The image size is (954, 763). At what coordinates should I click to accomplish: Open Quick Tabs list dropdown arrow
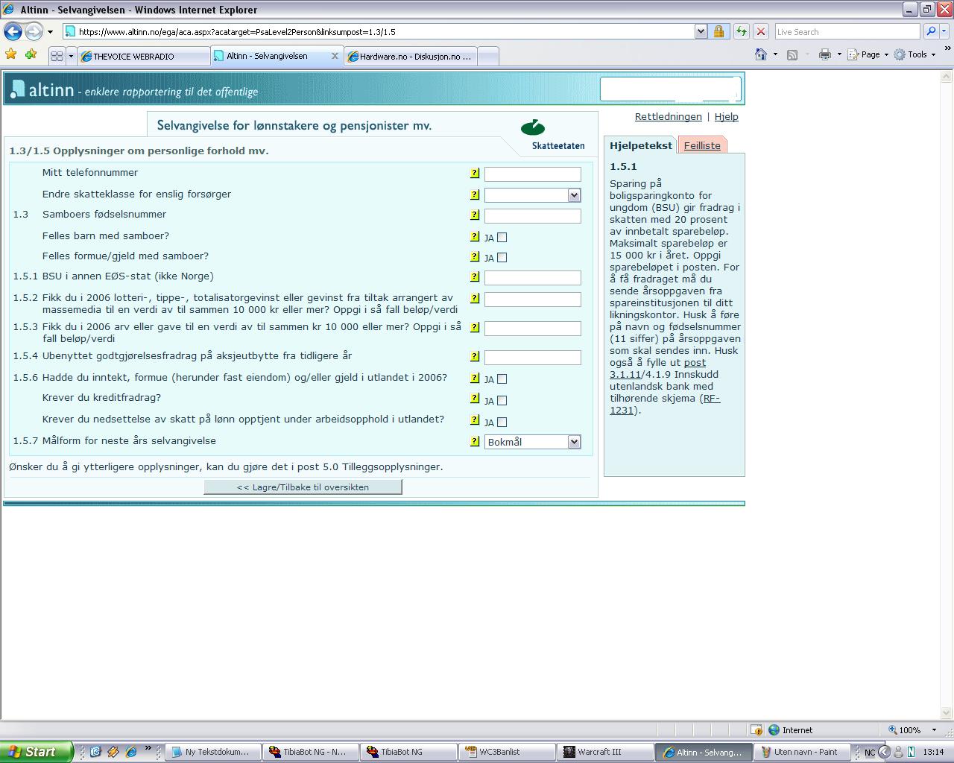click(x=71, y=56)
